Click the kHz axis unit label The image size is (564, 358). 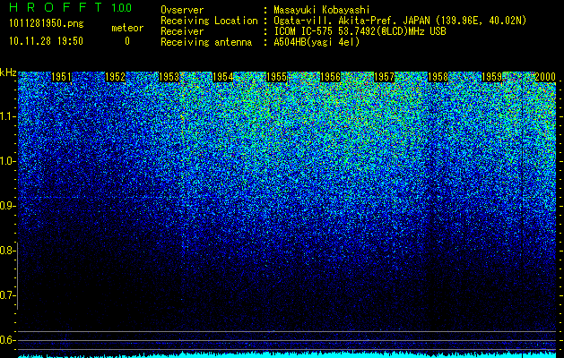click(8, 72)
